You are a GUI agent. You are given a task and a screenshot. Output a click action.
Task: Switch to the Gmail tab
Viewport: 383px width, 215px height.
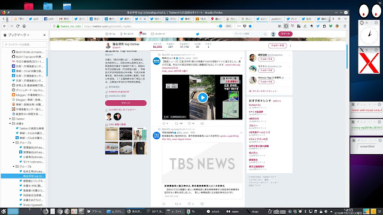(x=65, y=19)
